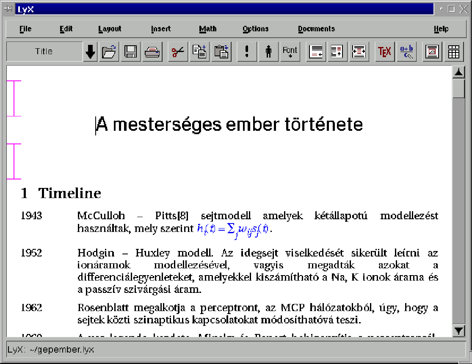Click the Help menu button

(441, 29)
